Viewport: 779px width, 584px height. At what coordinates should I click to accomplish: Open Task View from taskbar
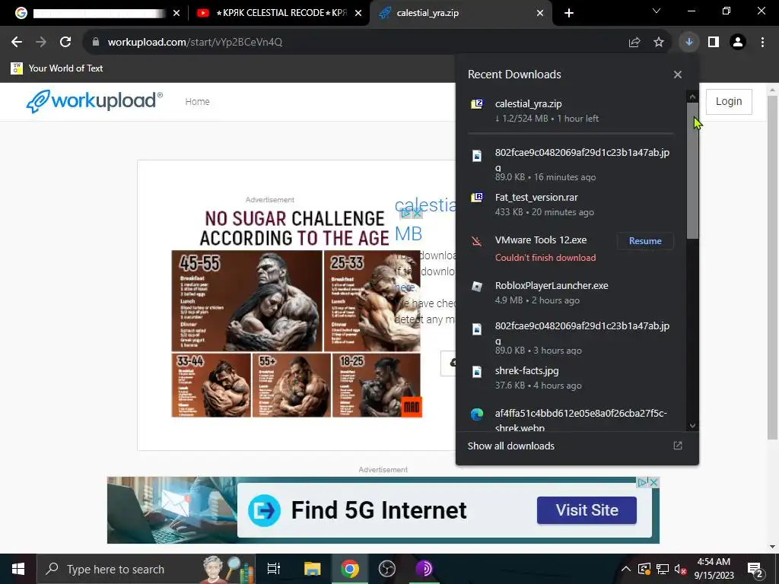(x=274, y=569)
